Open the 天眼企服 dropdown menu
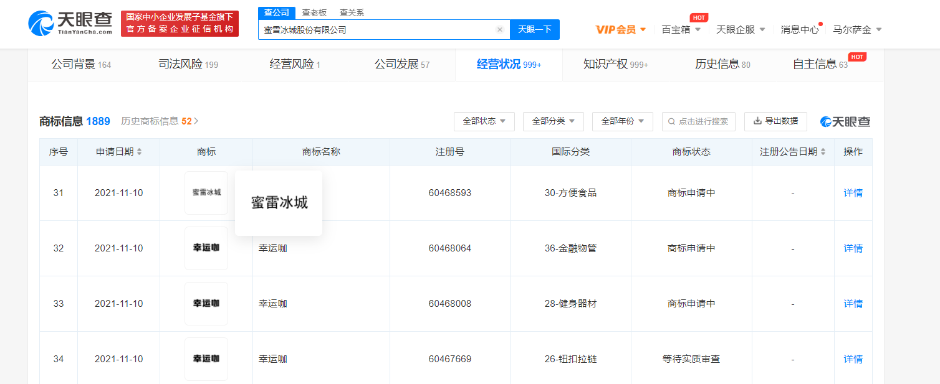 coord(741,29)
